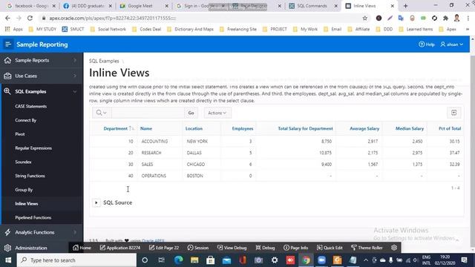The width and height of the screenshot is (475, 267).
Task: Open the Average Salary column header
Action: [364, 128]
